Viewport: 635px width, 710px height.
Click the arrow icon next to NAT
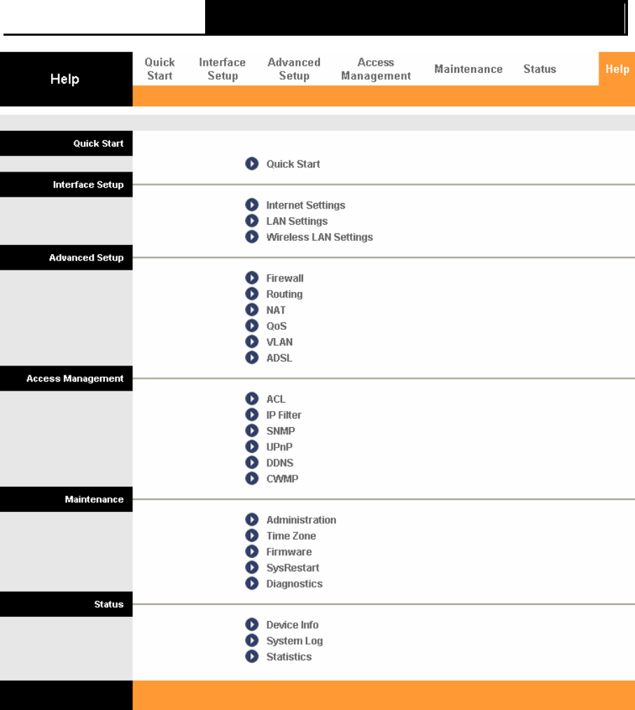click(251, 309)
